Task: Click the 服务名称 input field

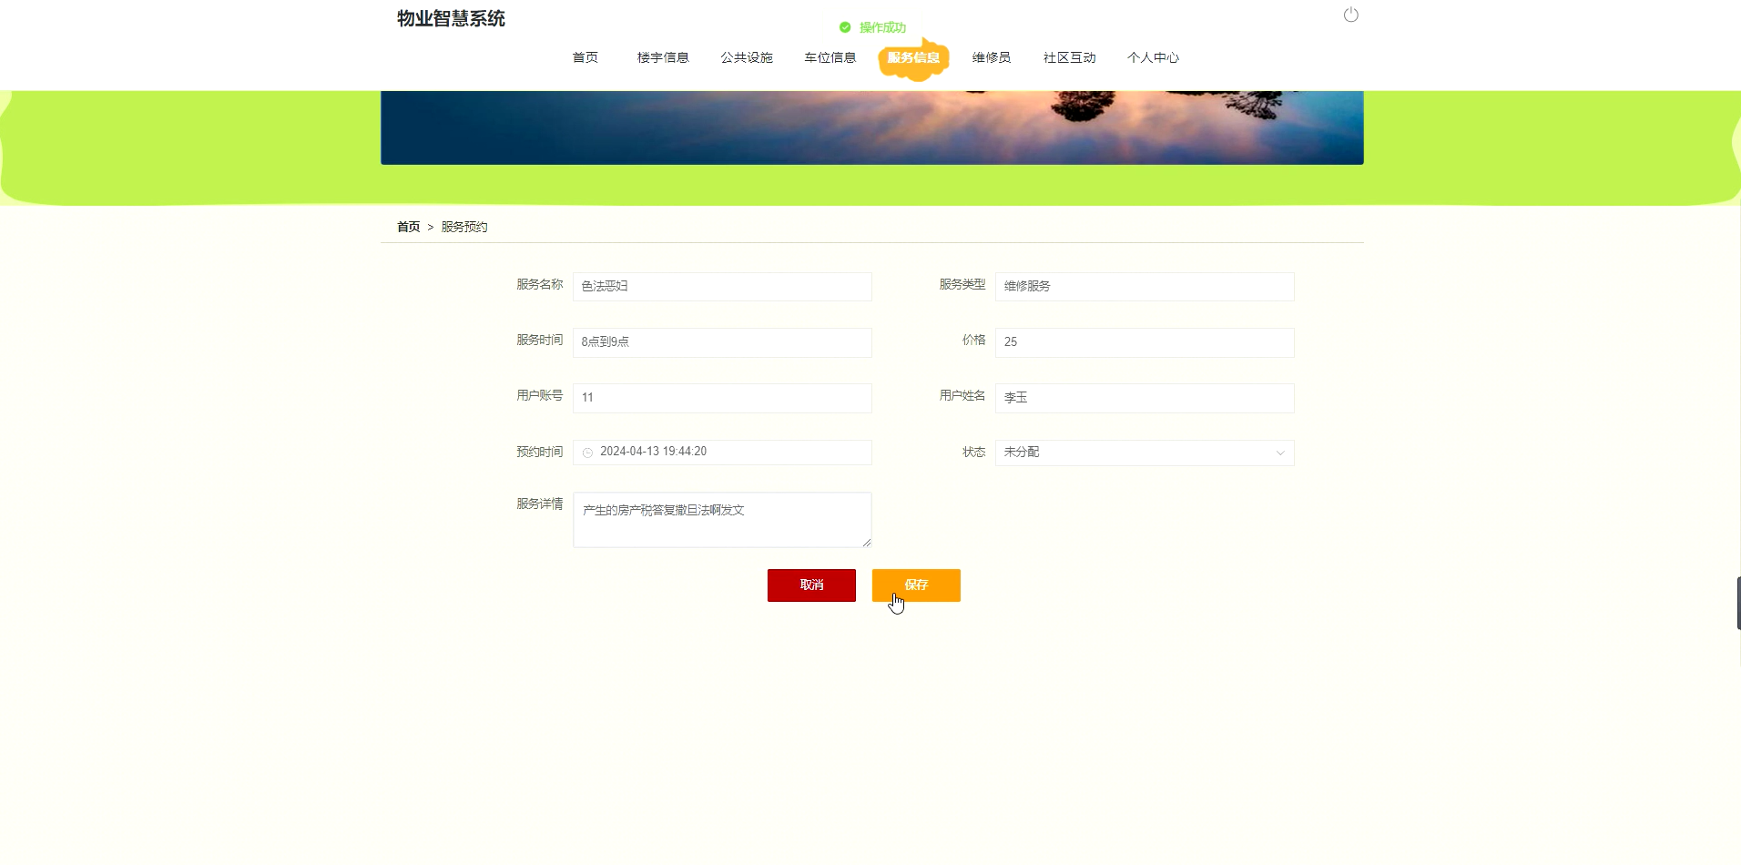Action: click(x=722, y=287)
